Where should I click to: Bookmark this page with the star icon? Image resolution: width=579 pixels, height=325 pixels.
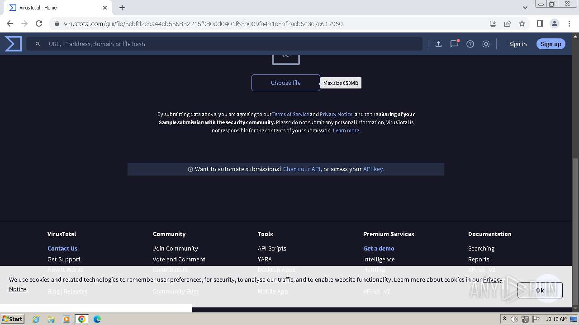tap(522, 23)
